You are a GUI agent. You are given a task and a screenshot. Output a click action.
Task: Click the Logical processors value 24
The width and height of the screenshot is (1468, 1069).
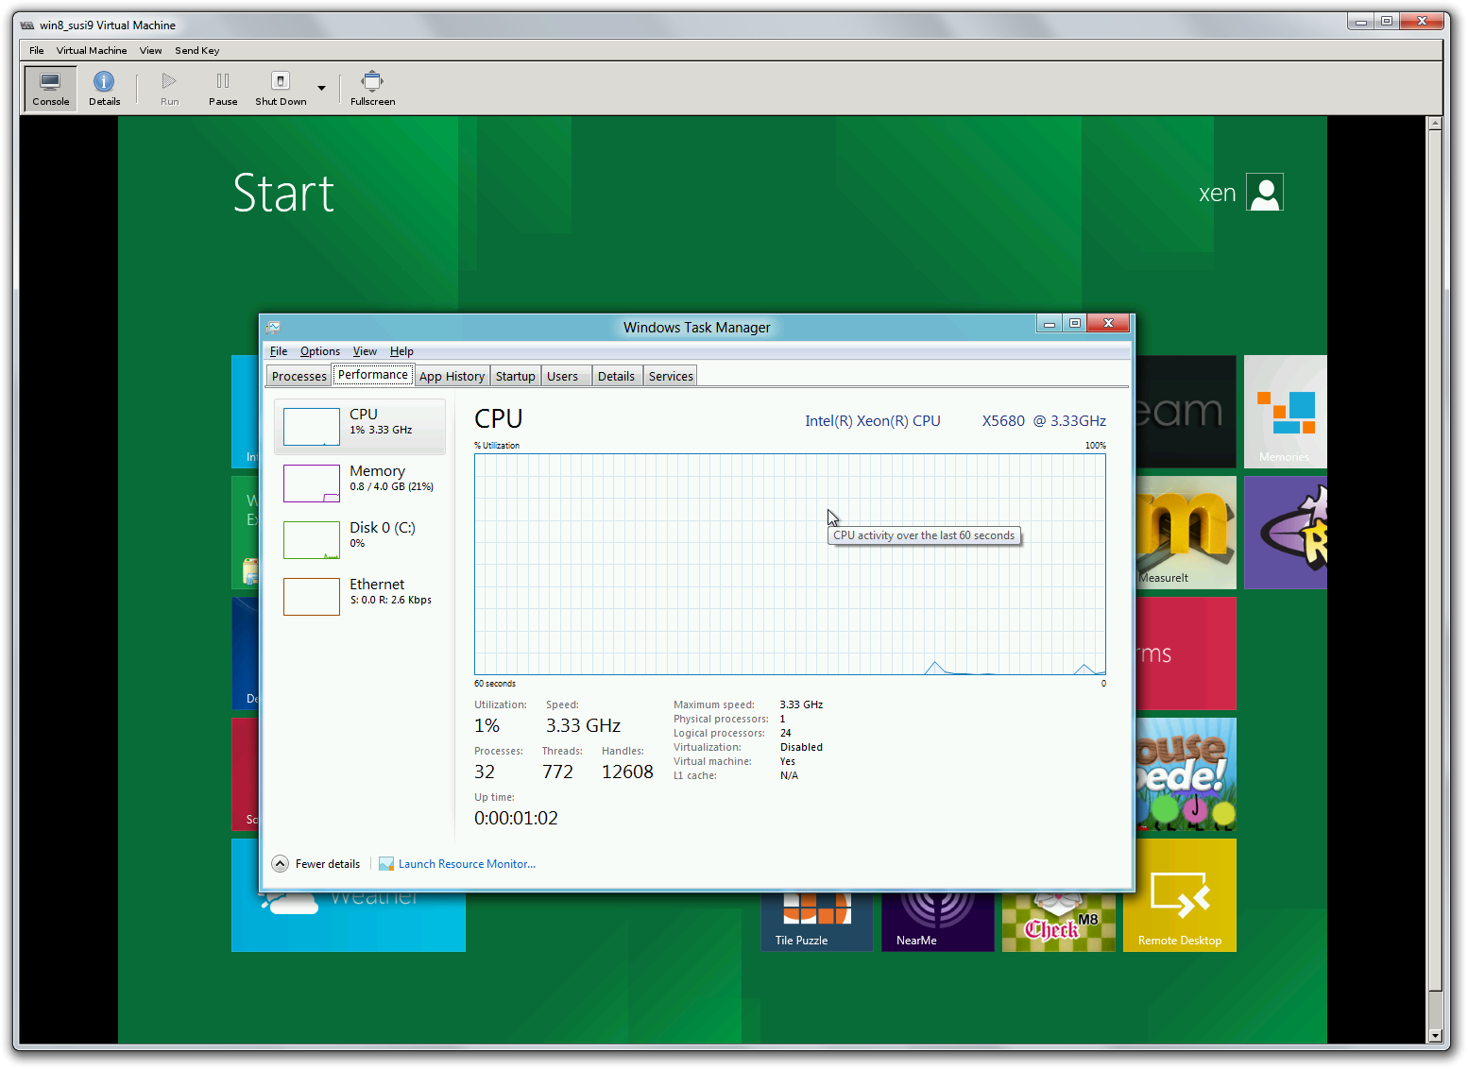coord(785,733)
